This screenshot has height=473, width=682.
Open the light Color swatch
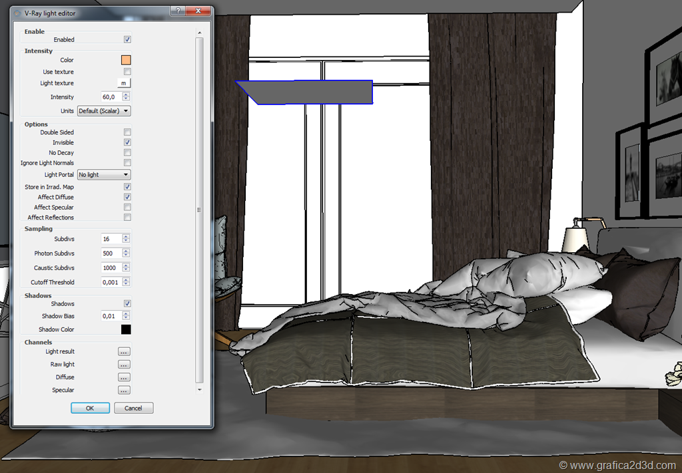126,60
